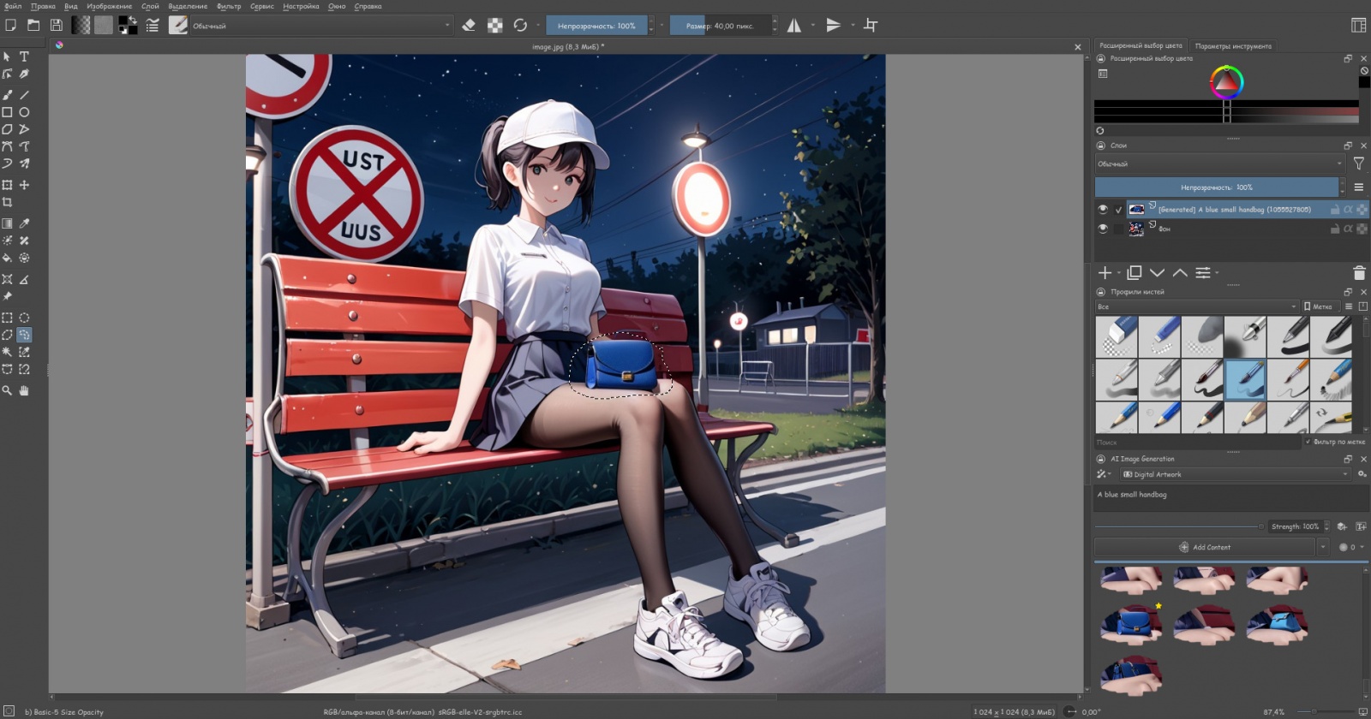This screenshot has height=719, width=1371.
Task: Activate the Move tool
Action: [x=24, y=185]
